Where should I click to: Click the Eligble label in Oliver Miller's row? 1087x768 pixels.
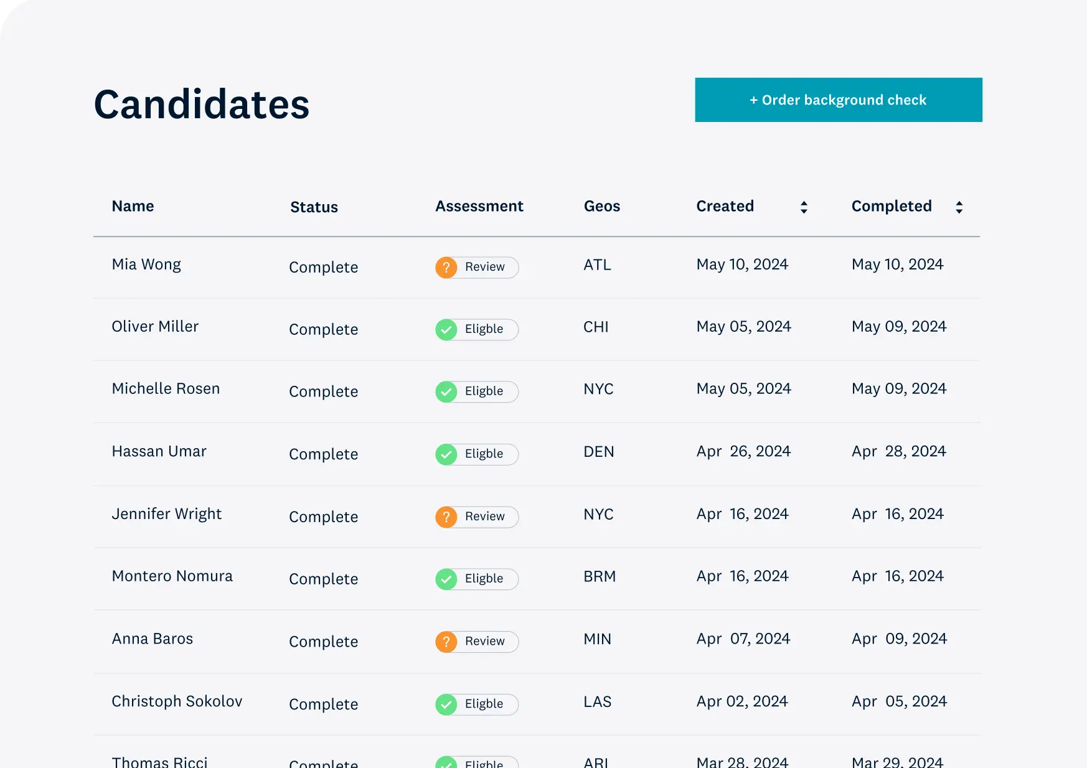(484, 329)
